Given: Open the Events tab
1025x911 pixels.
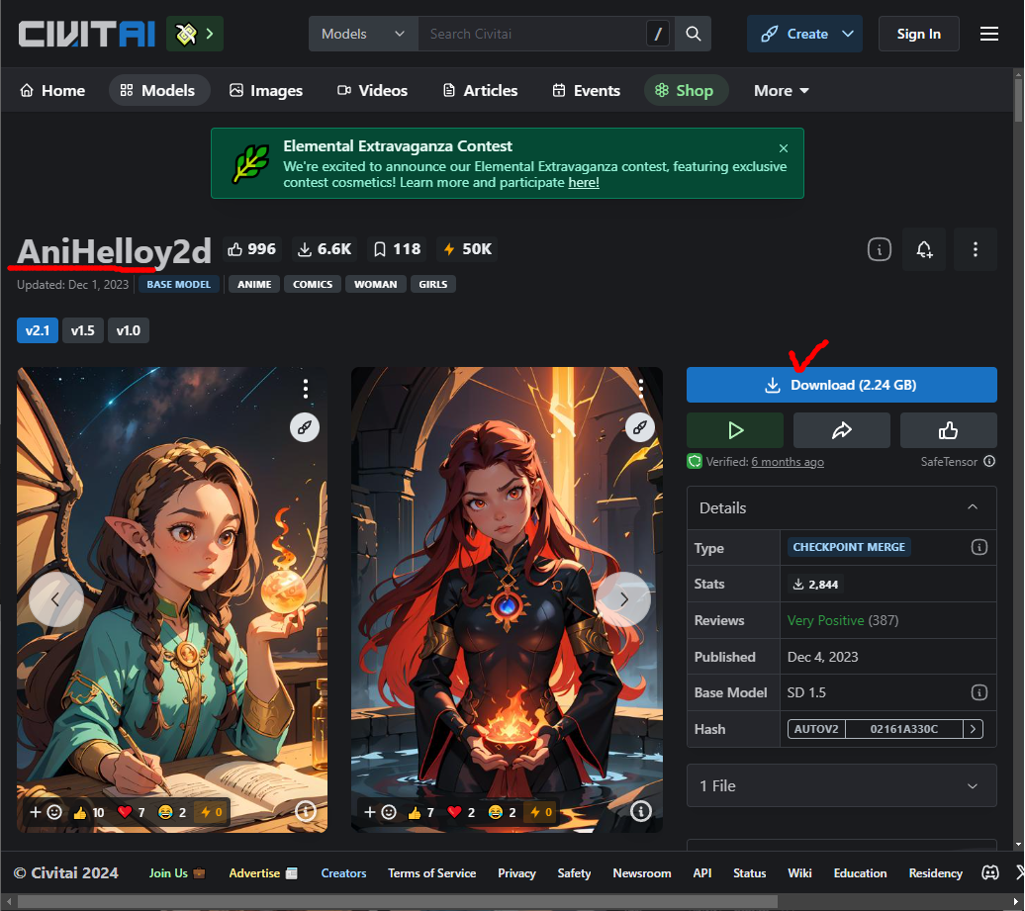Looking at the screenshot, I should tap(587, 91).
